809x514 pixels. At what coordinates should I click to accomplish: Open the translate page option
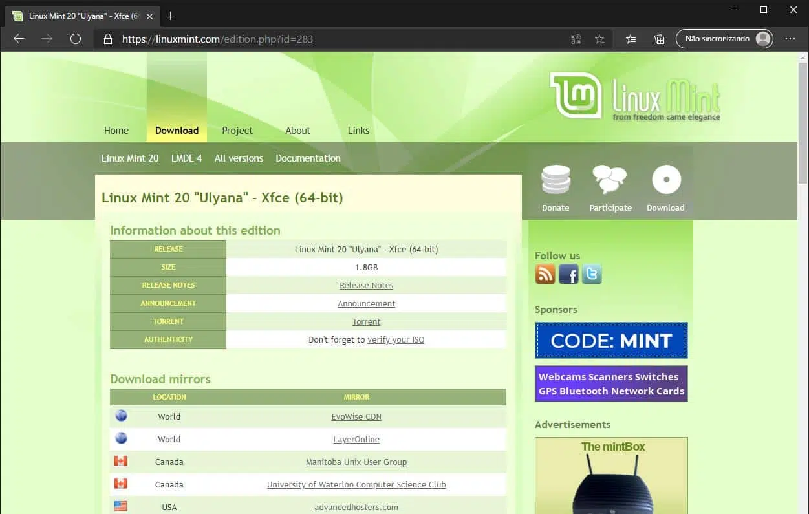[x=576, y=39]
